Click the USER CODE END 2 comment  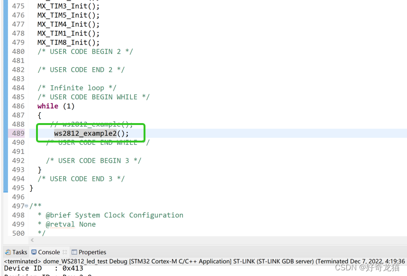click(x=81, y=70)
